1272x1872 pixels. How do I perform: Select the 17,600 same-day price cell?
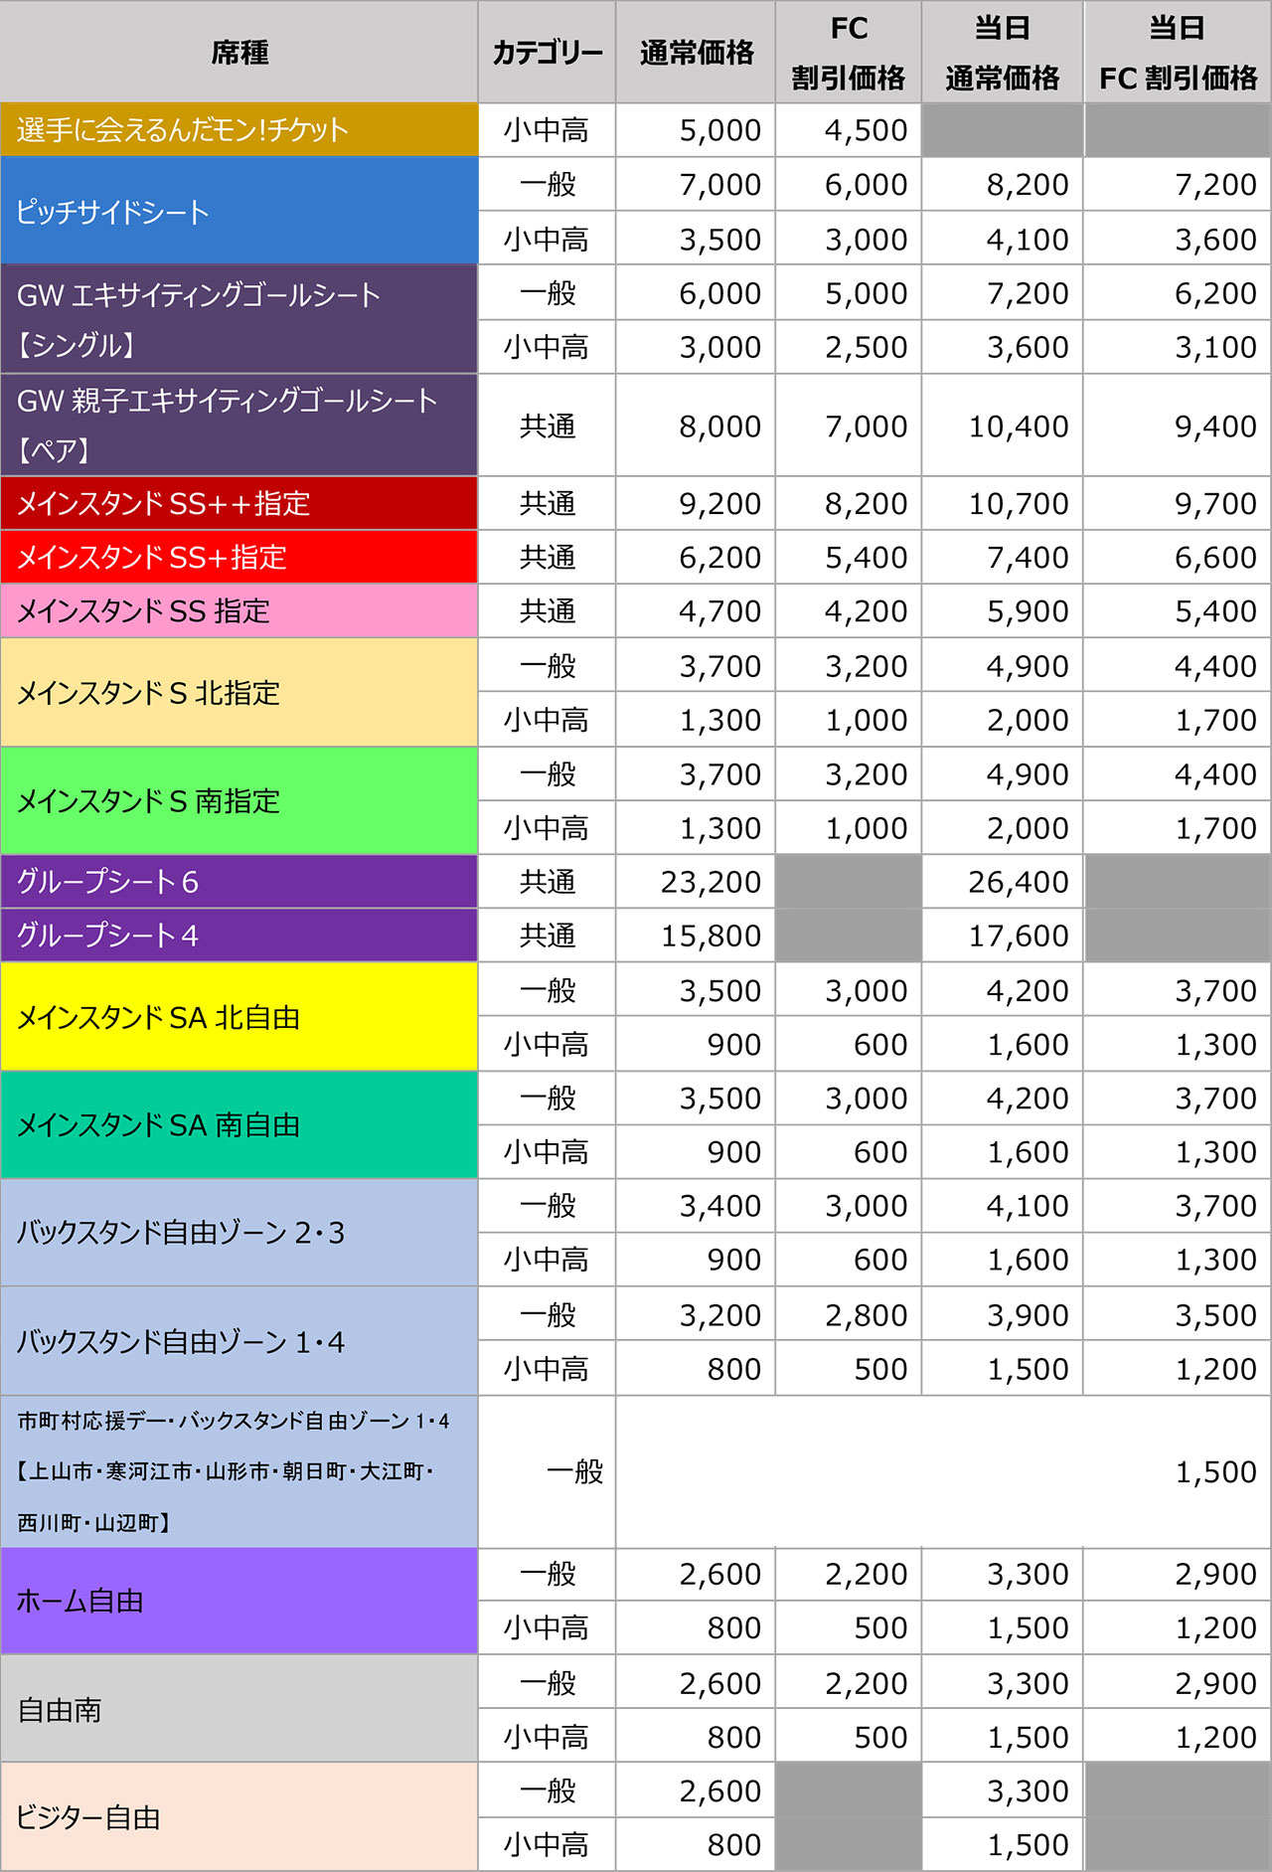(1003, 936)
